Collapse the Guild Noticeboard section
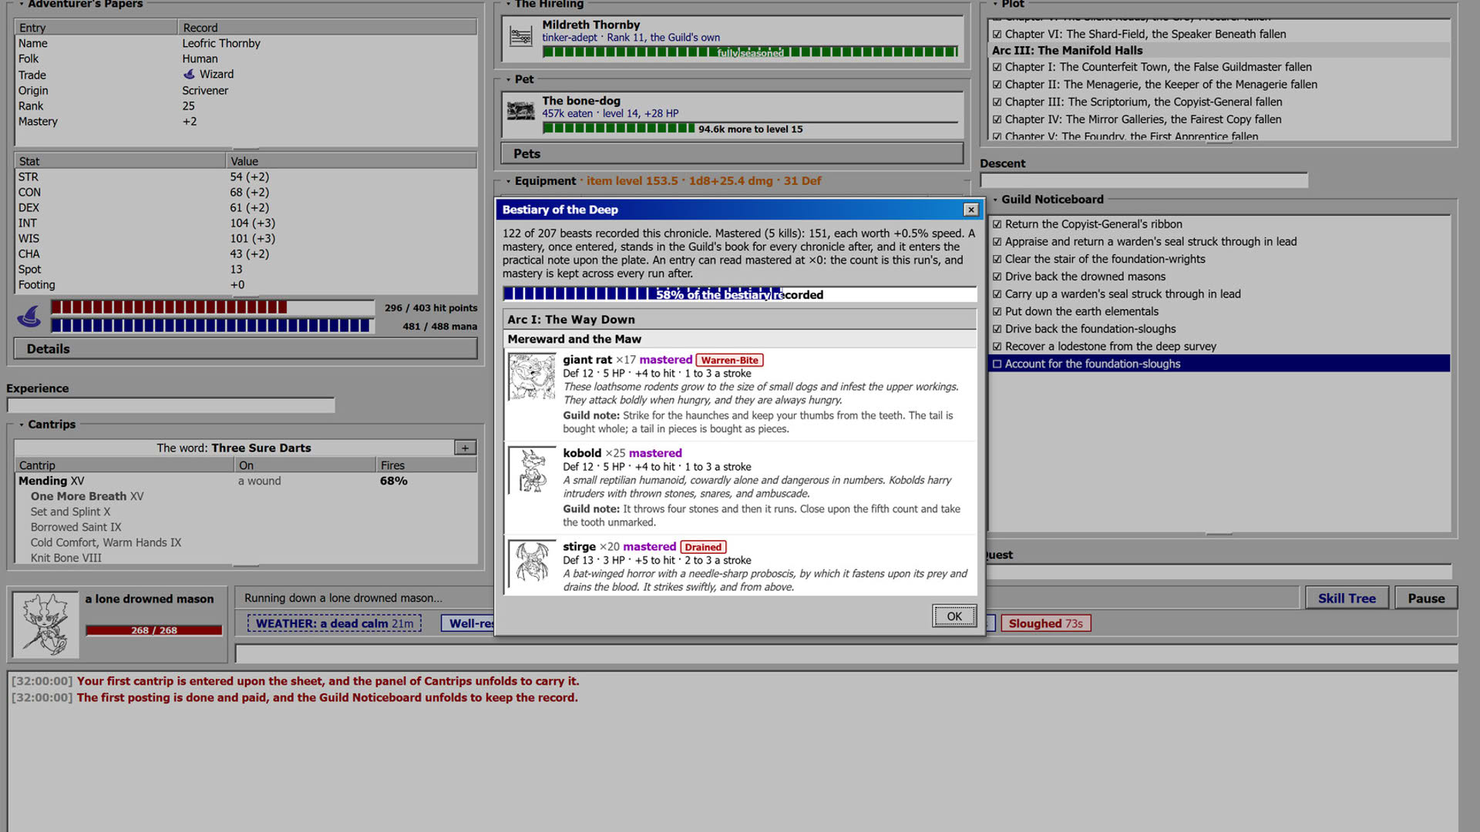 point(994,200)
